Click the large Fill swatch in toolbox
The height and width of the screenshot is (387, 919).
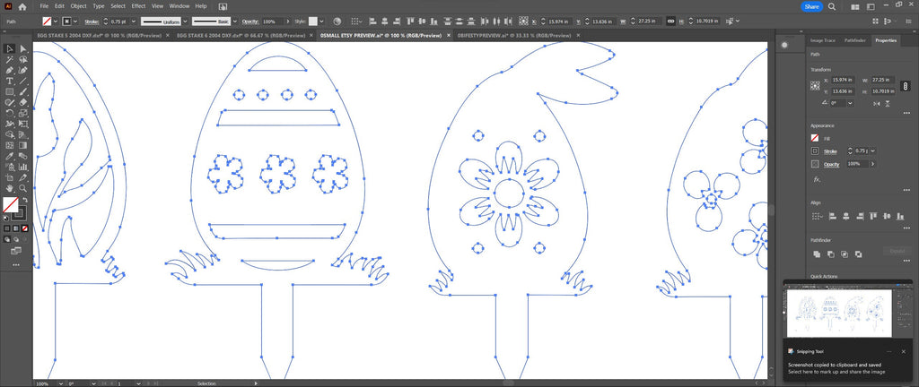pyautogui.click(x=10, y=204)
